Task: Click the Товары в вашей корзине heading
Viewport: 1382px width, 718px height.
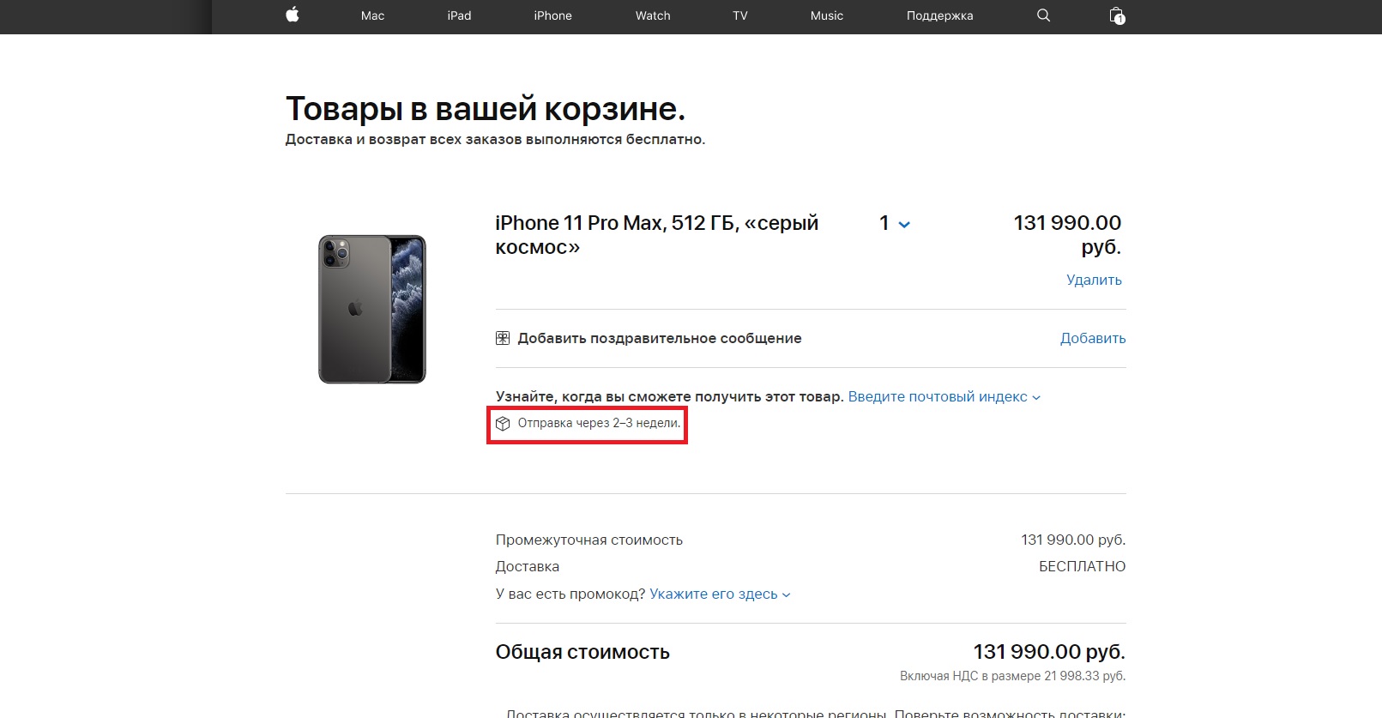Action: tap(486, 109)
